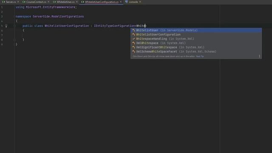The image size is (272, 153).
Task: Click line number 1 in the gutter
Action: 2,7
